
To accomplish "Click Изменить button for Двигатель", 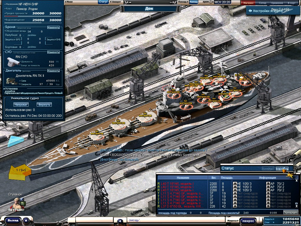I will coord(53,71).
